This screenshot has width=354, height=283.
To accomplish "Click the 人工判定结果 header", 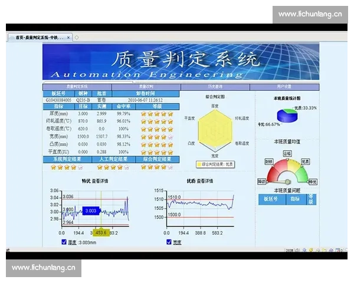I will (113, 159).
